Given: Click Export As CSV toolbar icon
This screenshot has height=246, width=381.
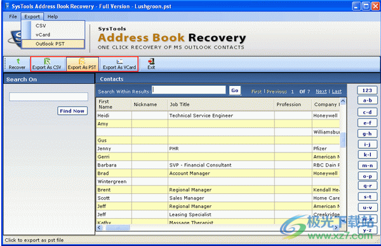Looking at the screenshot, I should [48, 64].
